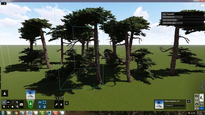
Task: Open File Explorer from taskbar
Action: tap(9, 113)
